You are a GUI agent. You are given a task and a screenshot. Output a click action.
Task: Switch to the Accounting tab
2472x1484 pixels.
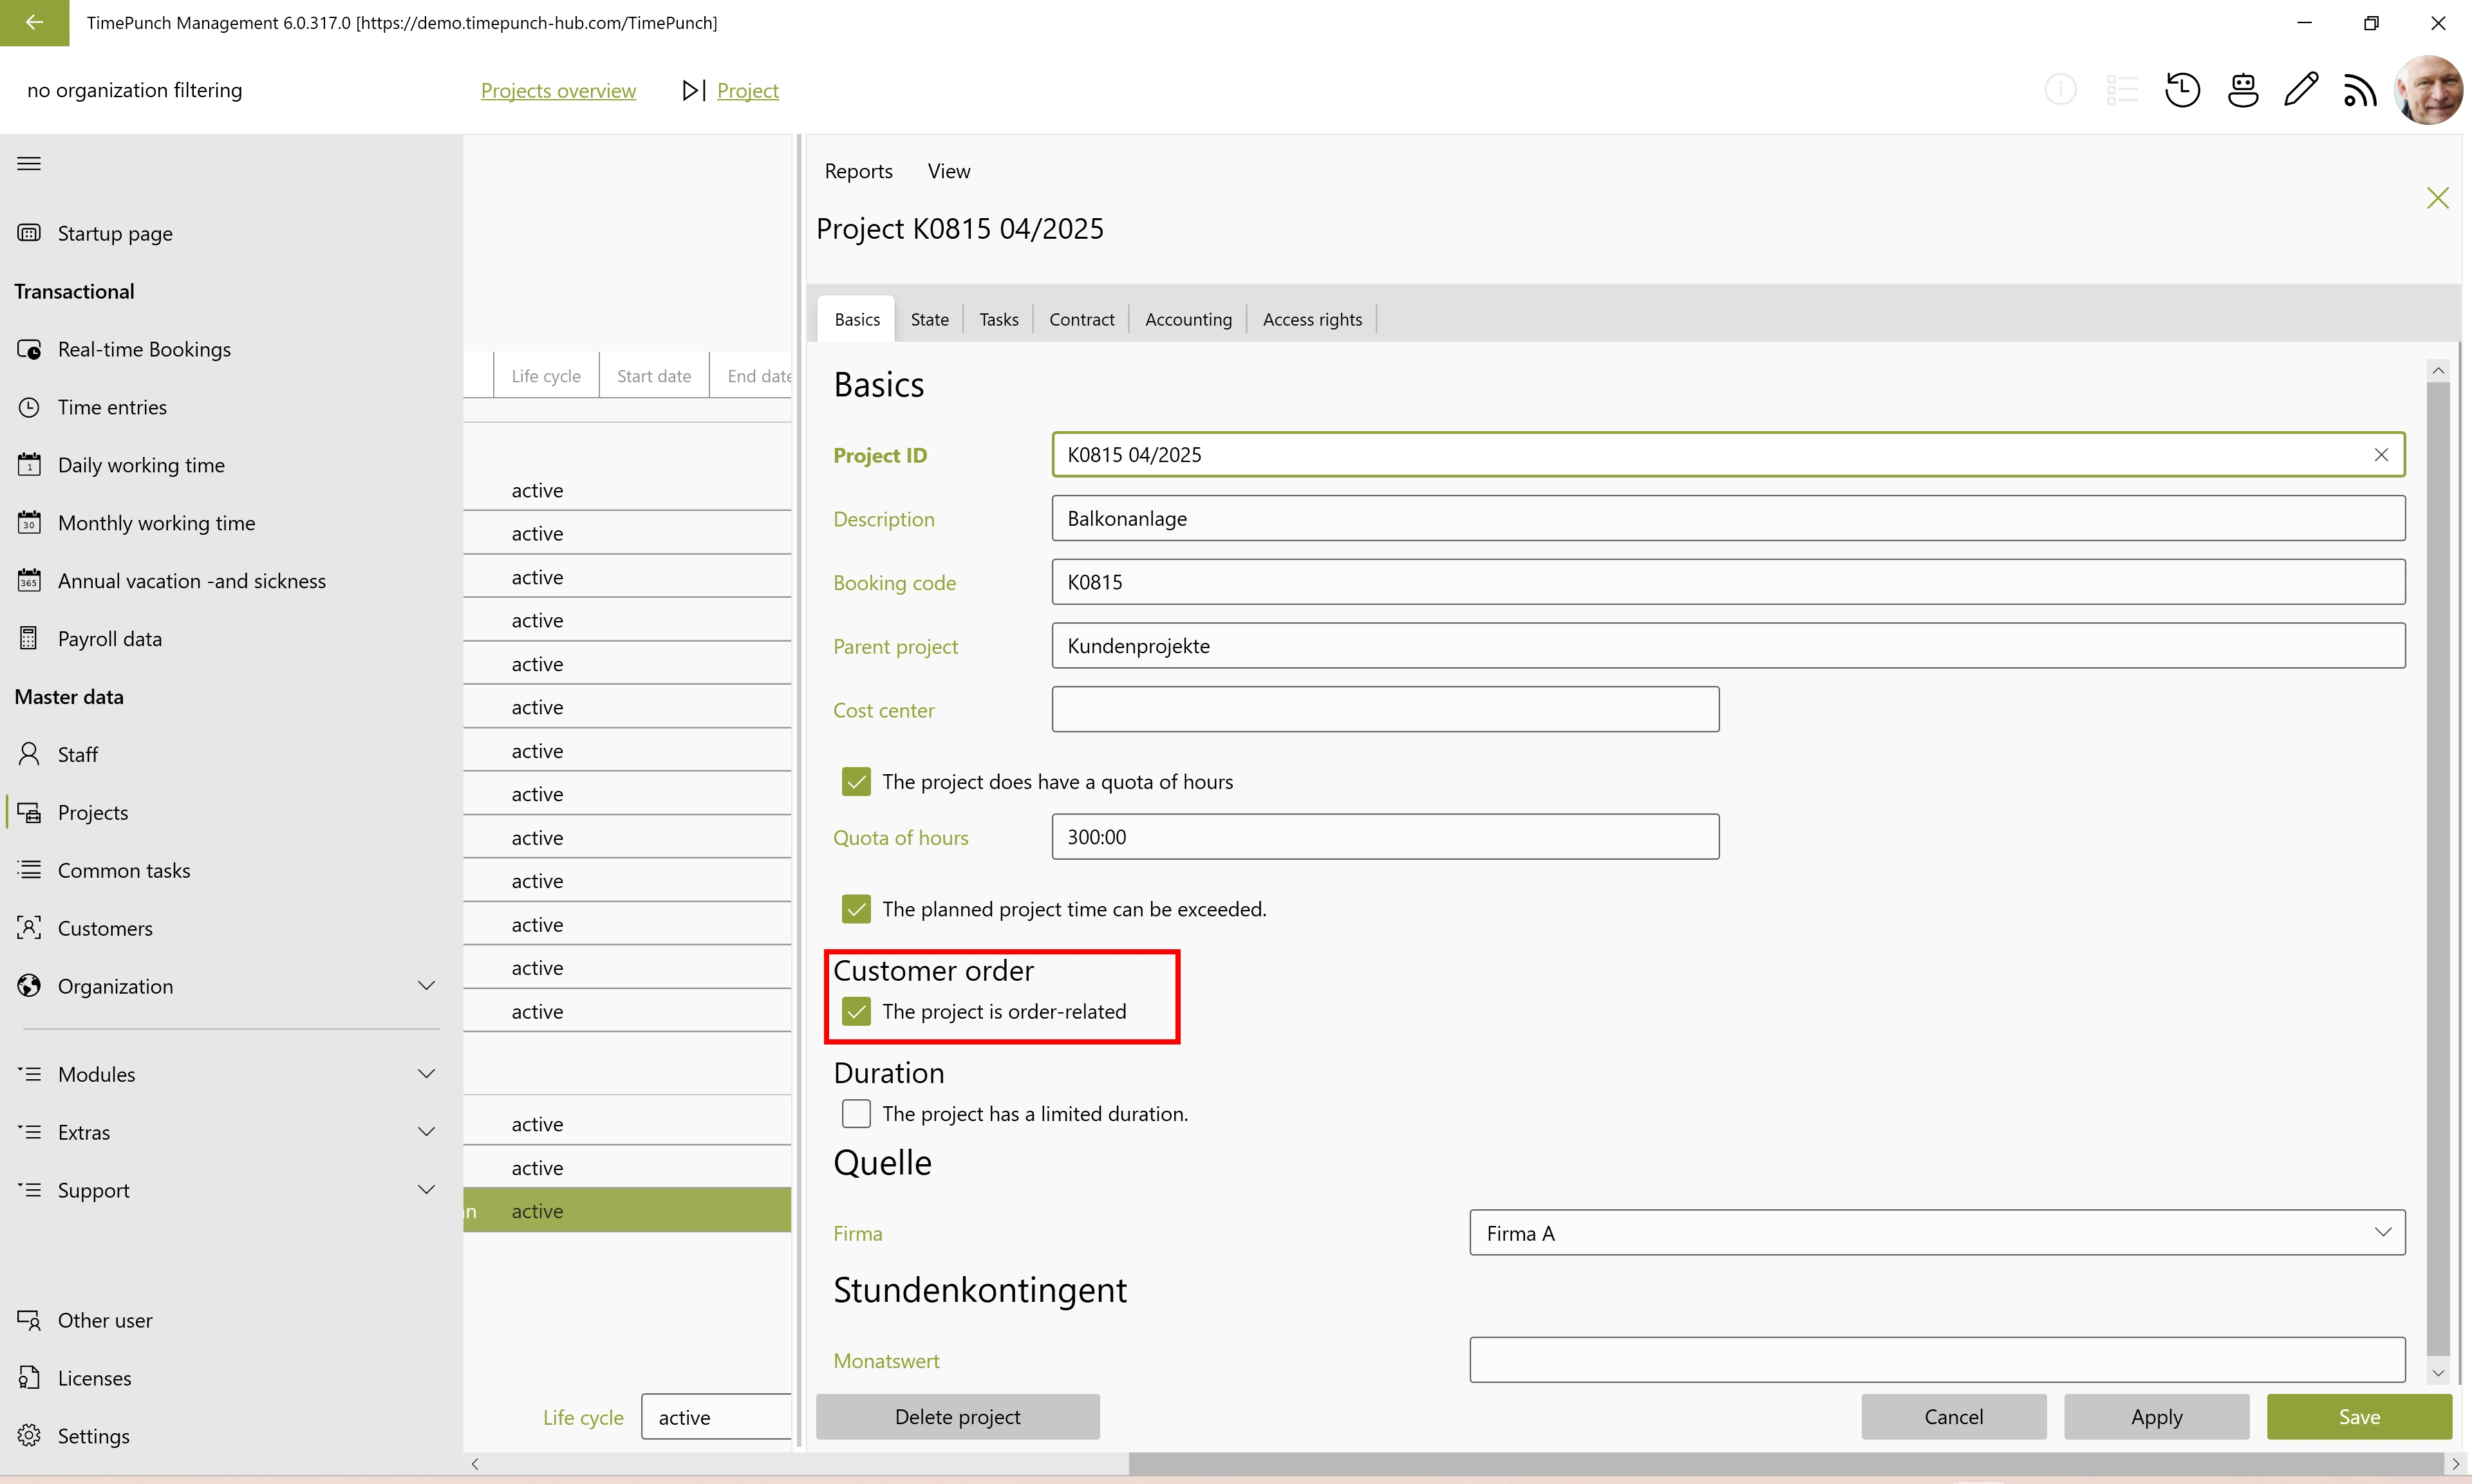tap(1188, 318)
